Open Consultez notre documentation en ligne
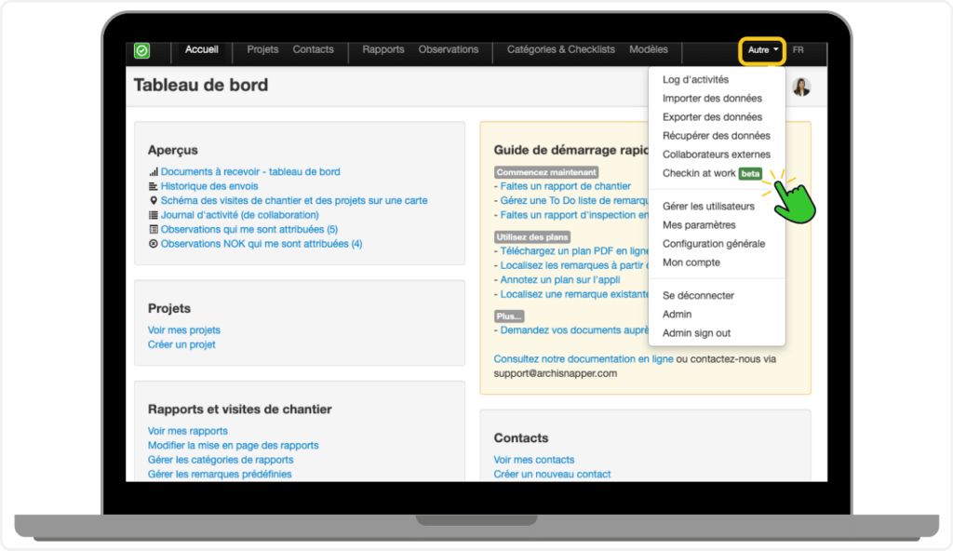Viewport: 953px width, 551px height. tap(583, 359)
